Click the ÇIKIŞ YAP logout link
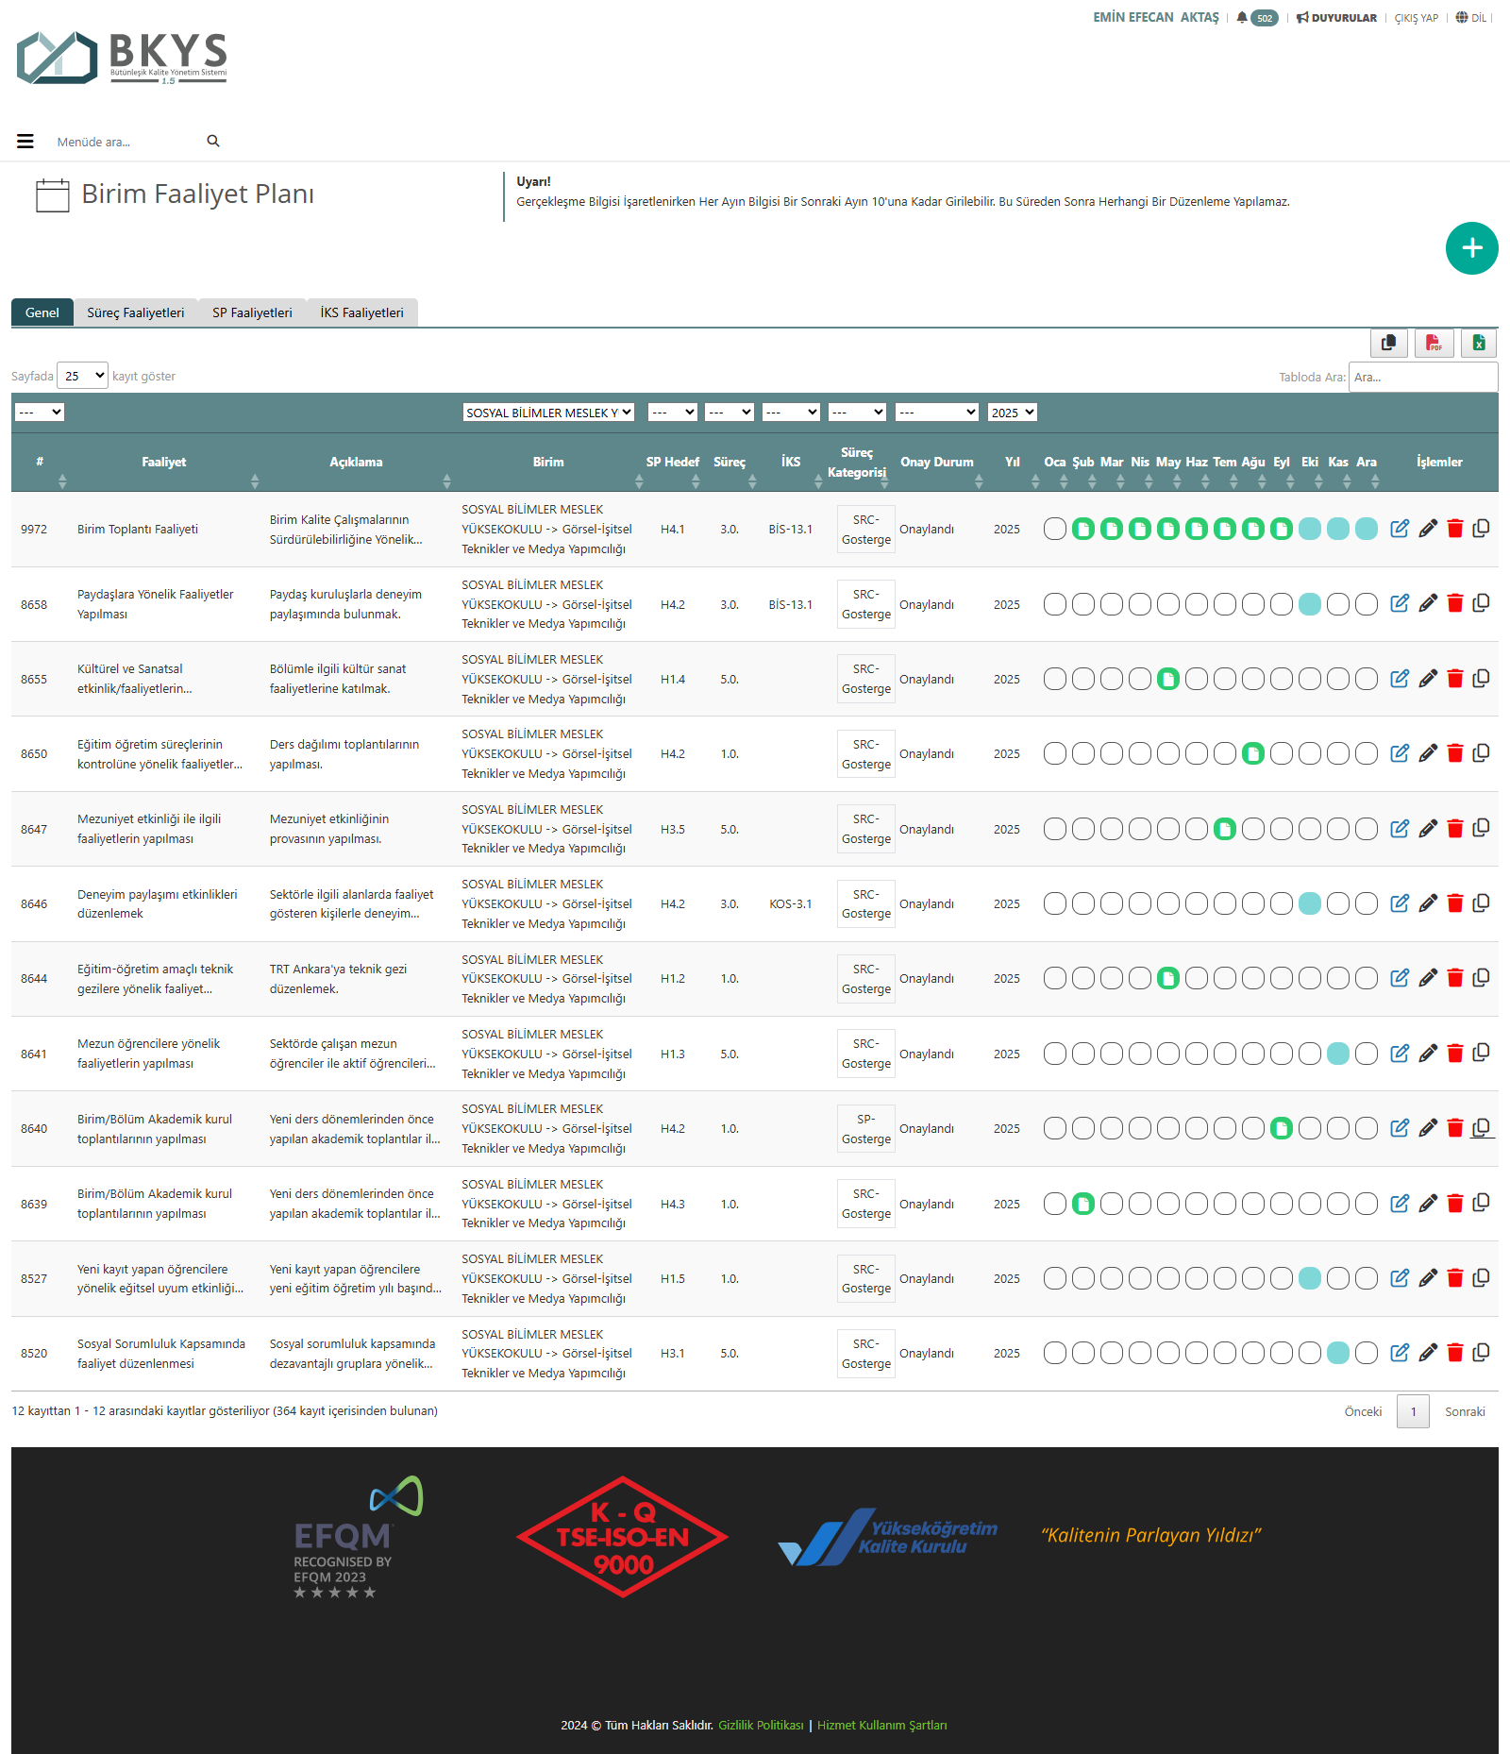 [x=1416, y=18]
